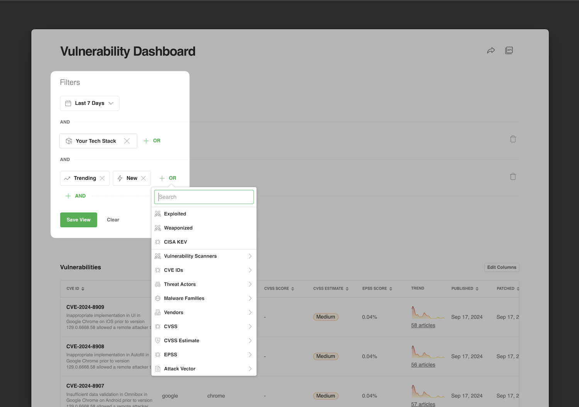Click the Save View button
The image size is (579, 407).
pyautogui.click(x=78, y=220)
